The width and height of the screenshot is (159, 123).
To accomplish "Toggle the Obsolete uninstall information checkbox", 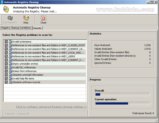I will [6, 75].
